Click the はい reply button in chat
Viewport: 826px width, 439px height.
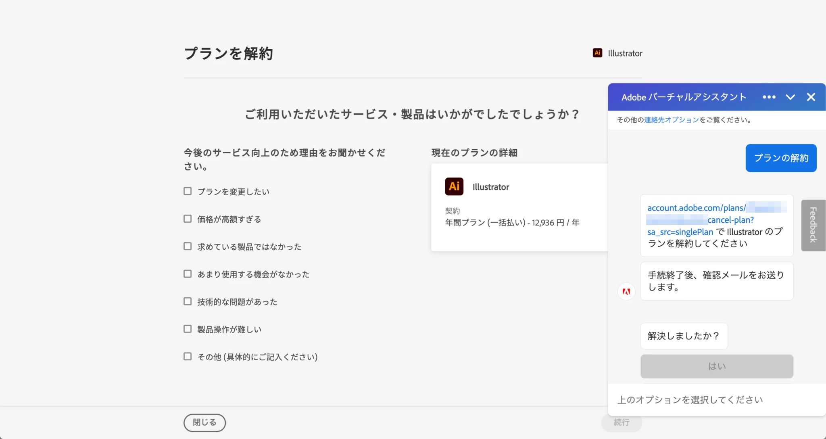point(716,366)
